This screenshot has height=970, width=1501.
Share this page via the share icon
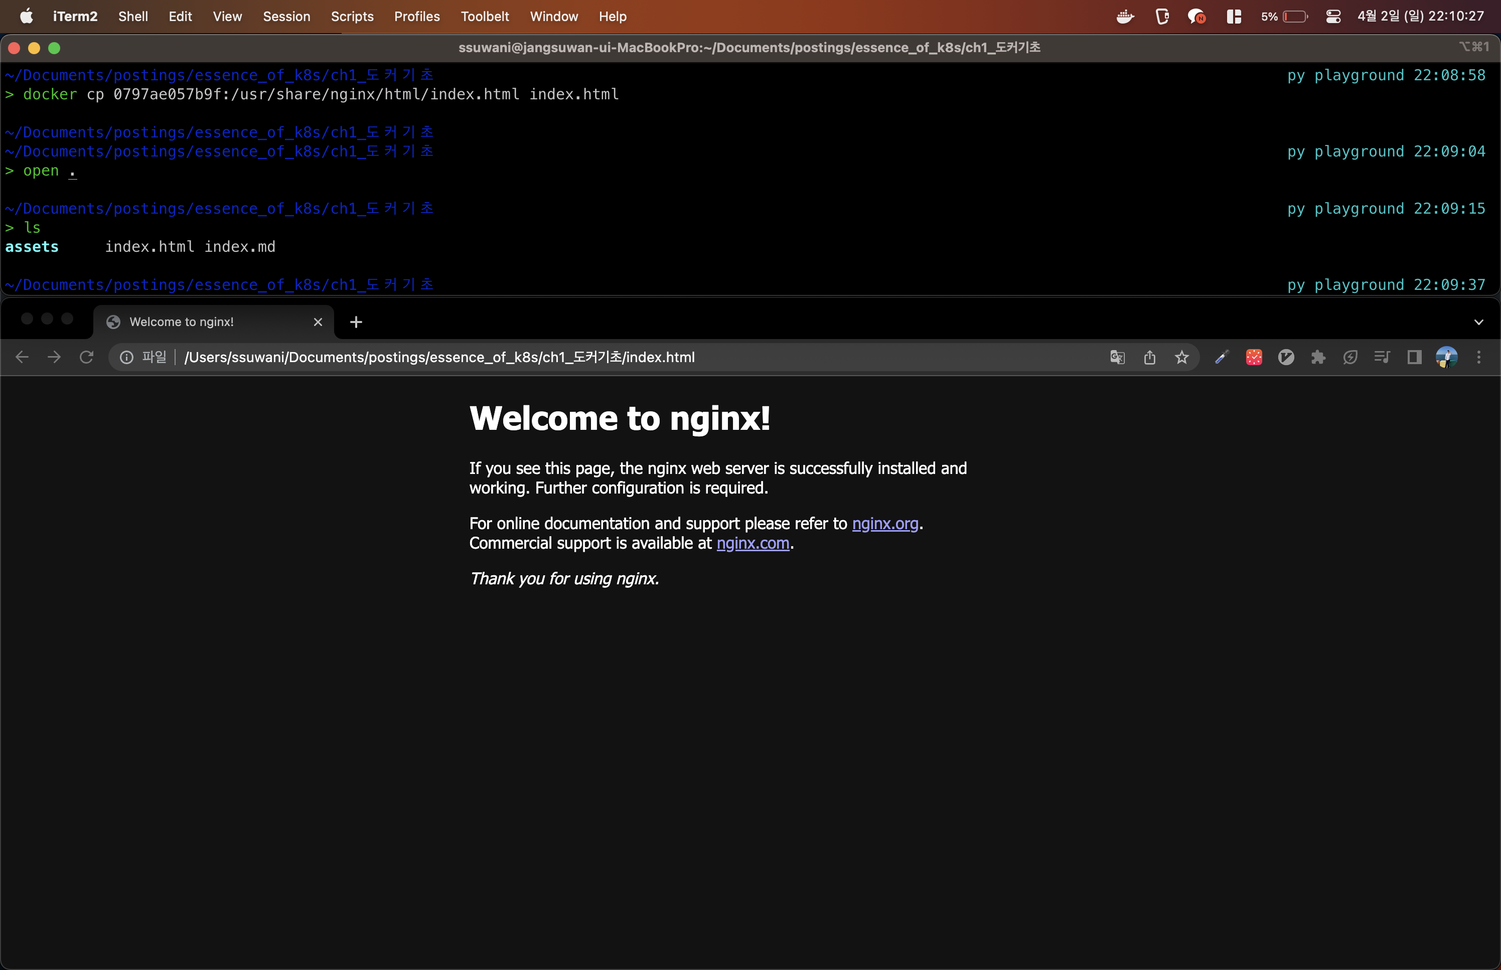pyautogui.click(x=1149, y=357)
